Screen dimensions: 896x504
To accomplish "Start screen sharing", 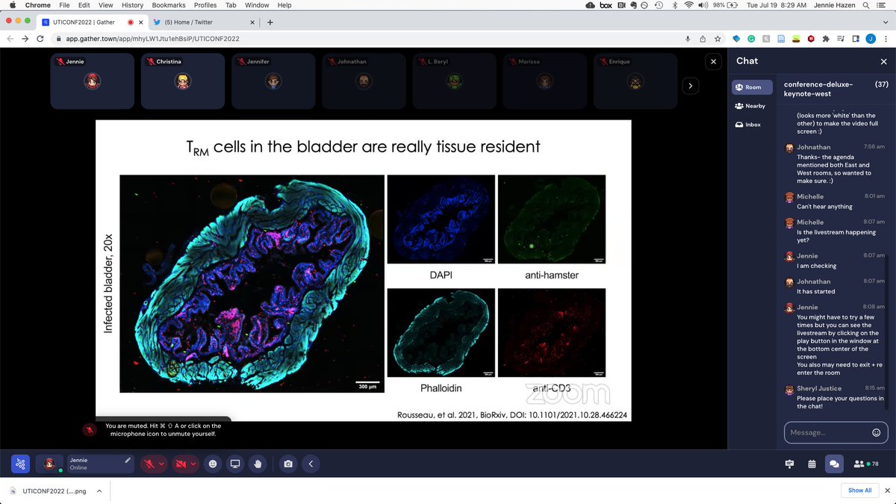I will pyautogui.click(x=234, y=464).
